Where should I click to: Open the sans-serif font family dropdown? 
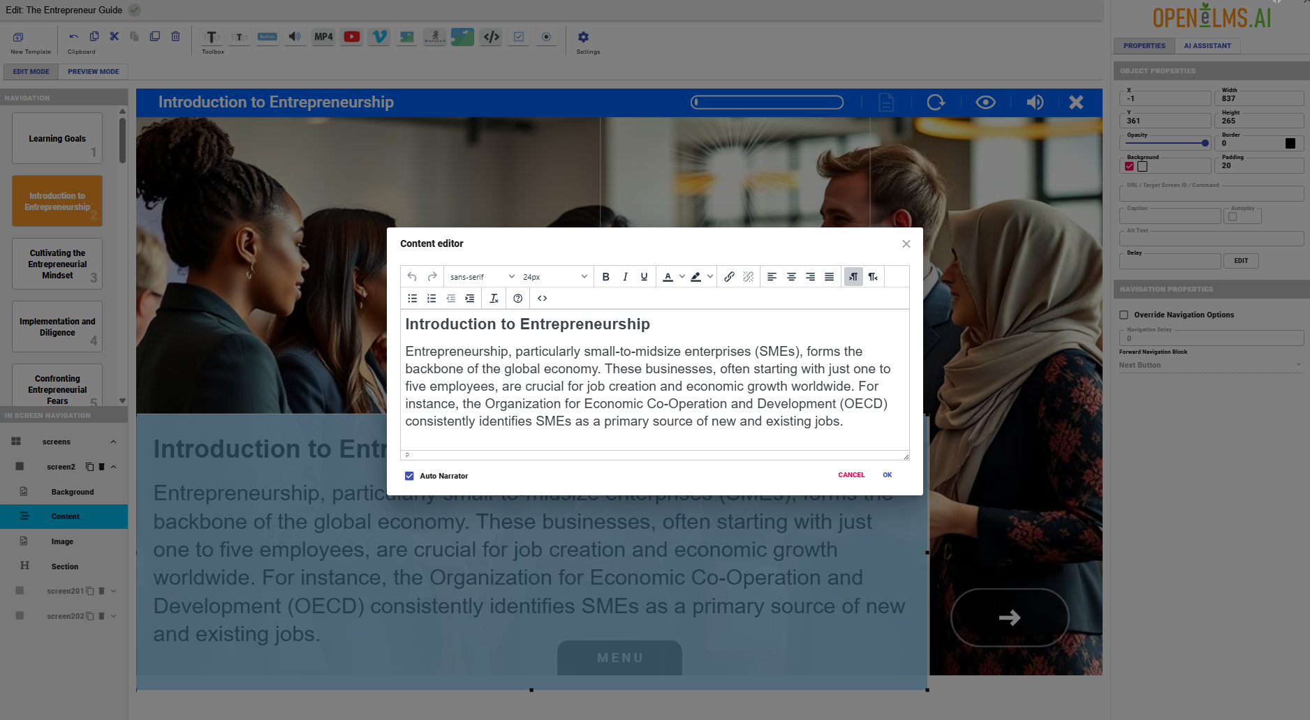pos(482,277)
